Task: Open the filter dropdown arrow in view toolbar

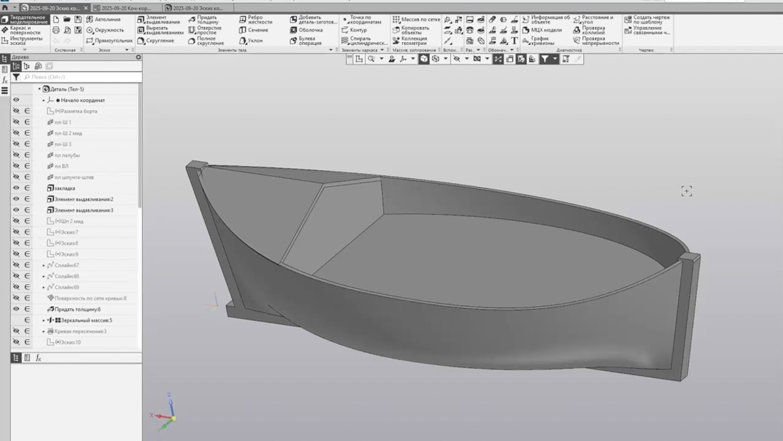Action: (555, 59)
